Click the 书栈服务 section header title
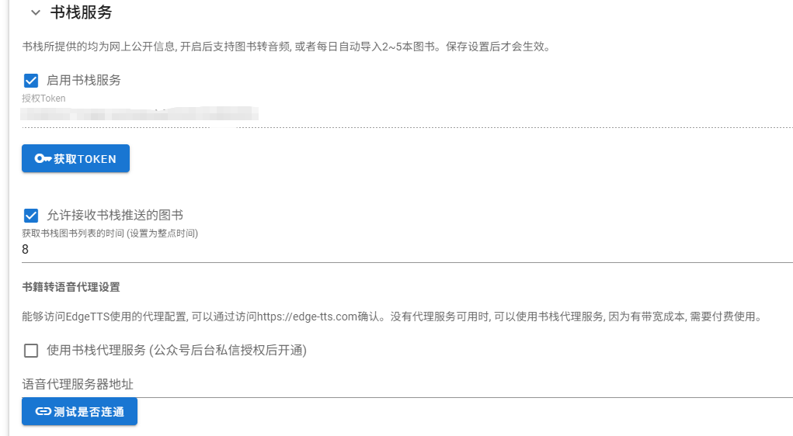The height and width of the screenshot is (436, 793). [x=82, y=12]
